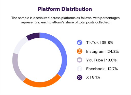
Task: Click the 'YouTube | 18.6%' legend label
Action: click(101, 60)
